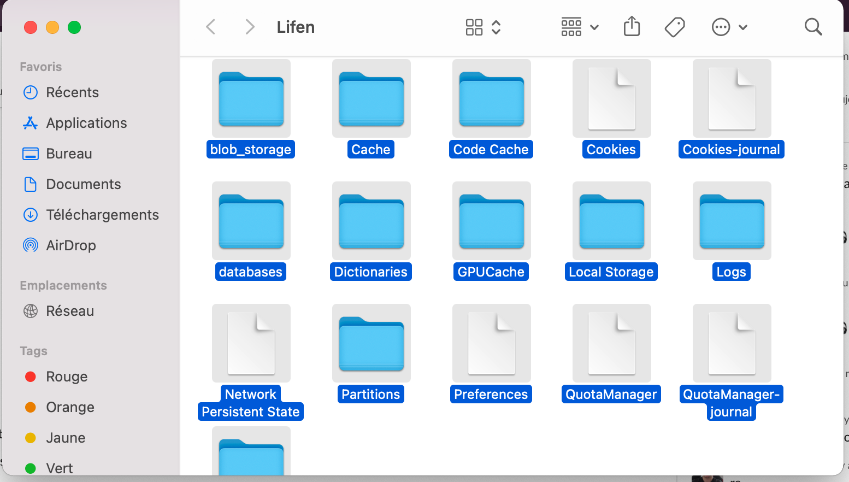Viewport: 849px width, 482px height.
Task: Select the Partitions folder icon
Action: [372, 344]
